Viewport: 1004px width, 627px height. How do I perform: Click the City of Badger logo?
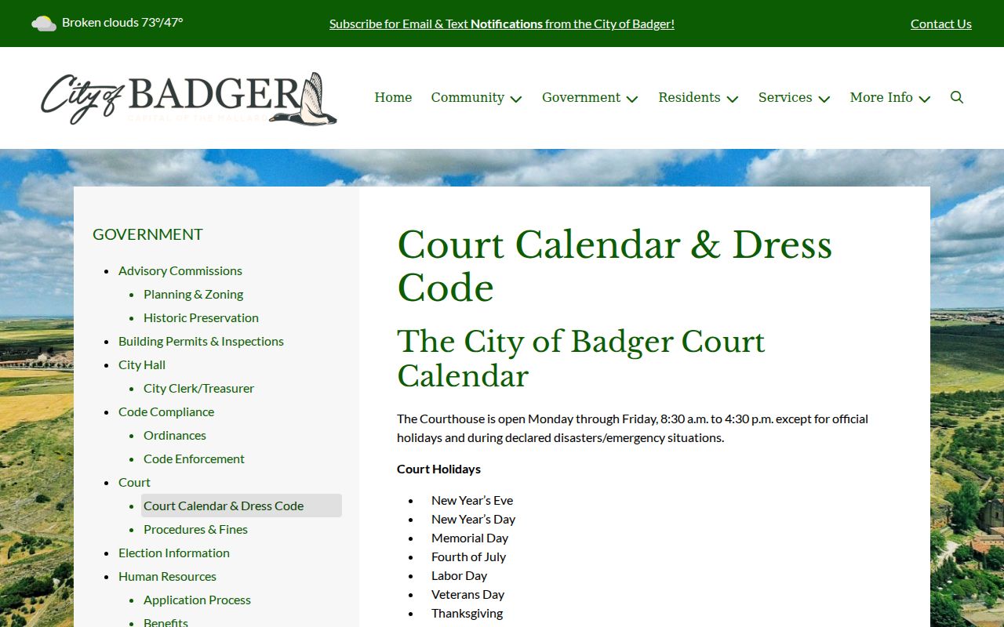[x=189, y=98]
